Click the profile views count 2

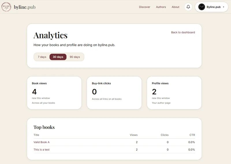coord(154,92)
